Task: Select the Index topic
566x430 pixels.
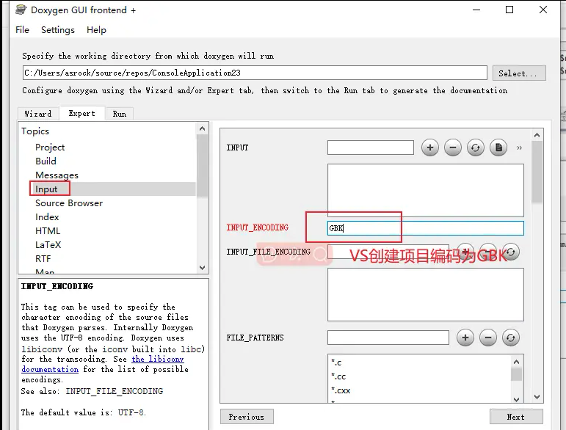Action: [x=47, y=216]
